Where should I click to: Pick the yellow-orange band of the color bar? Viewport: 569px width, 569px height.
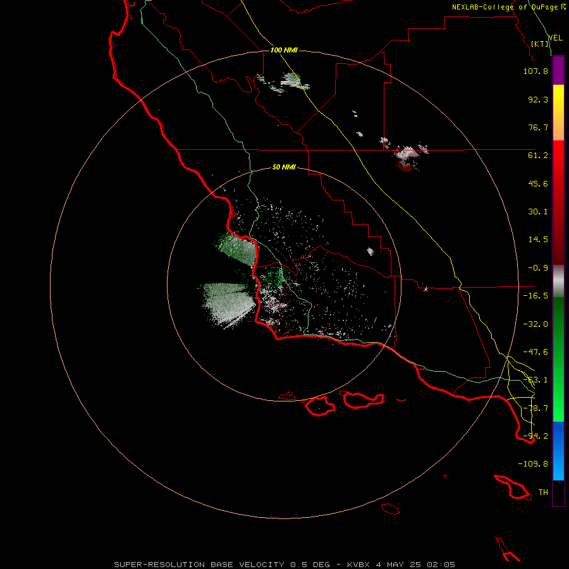(x=558, y=113)
